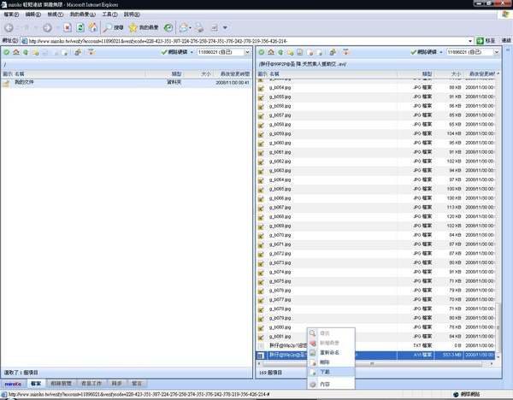Open right pane network drive dropdown with checkmark
513x400 pixels.
click(x=427, y=52)
